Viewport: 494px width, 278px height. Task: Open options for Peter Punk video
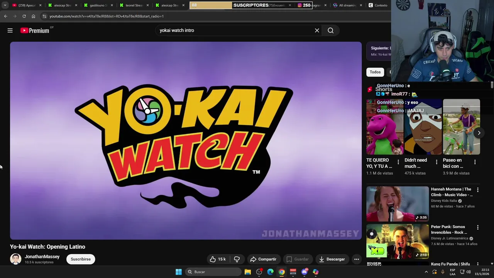[x=478, y=227]
